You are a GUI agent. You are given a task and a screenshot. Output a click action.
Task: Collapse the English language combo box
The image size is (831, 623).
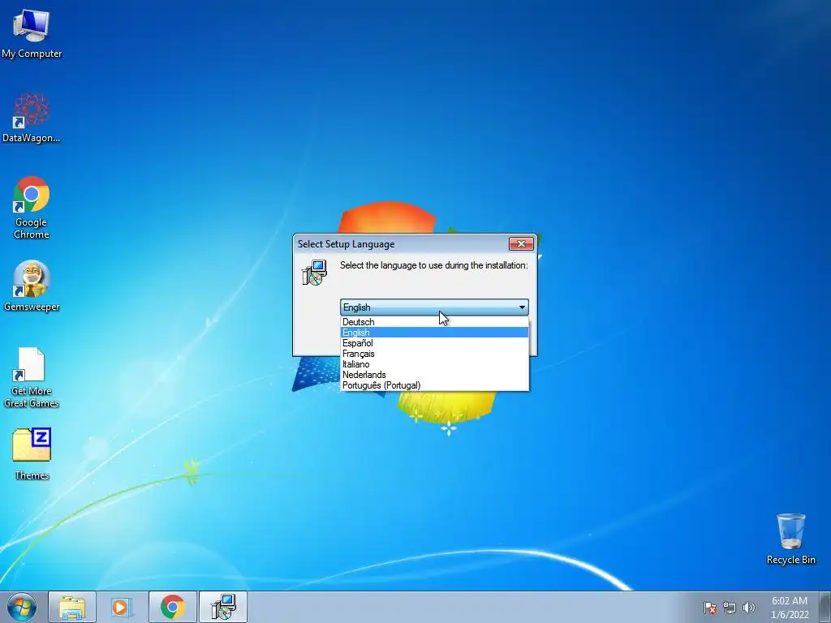click(x=434, y=307)
